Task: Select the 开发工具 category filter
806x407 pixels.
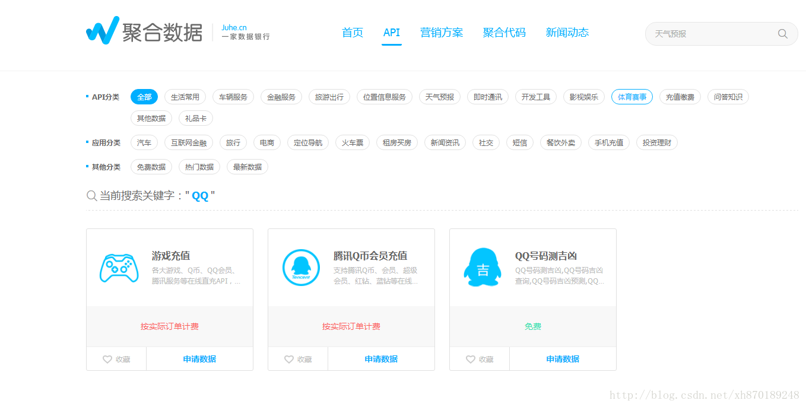Action: click(x=536, y=97)
